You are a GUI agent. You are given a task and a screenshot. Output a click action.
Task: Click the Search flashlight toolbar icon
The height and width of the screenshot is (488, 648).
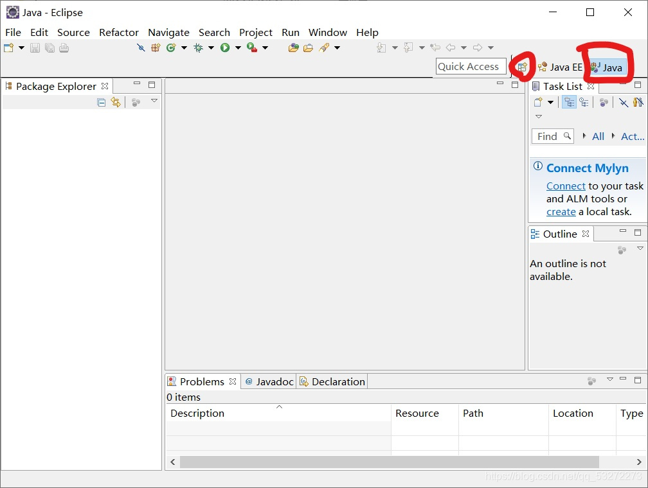pos(324,48)
